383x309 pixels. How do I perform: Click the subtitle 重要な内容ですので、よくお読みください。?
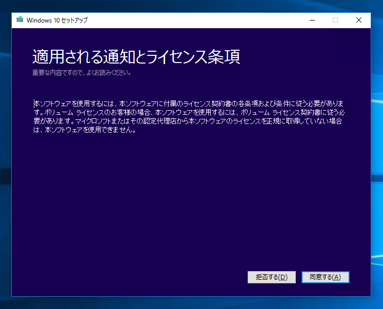(82, 73)
